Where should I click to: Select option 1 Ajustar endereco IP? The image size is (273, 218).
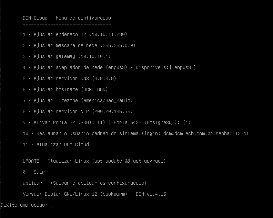click(x=75, y=34)
